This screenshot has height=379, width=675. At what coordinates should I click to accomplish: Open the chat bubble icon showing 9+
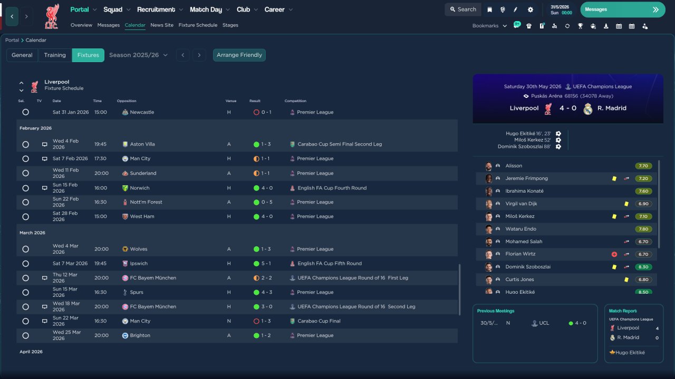click(517, 25)
